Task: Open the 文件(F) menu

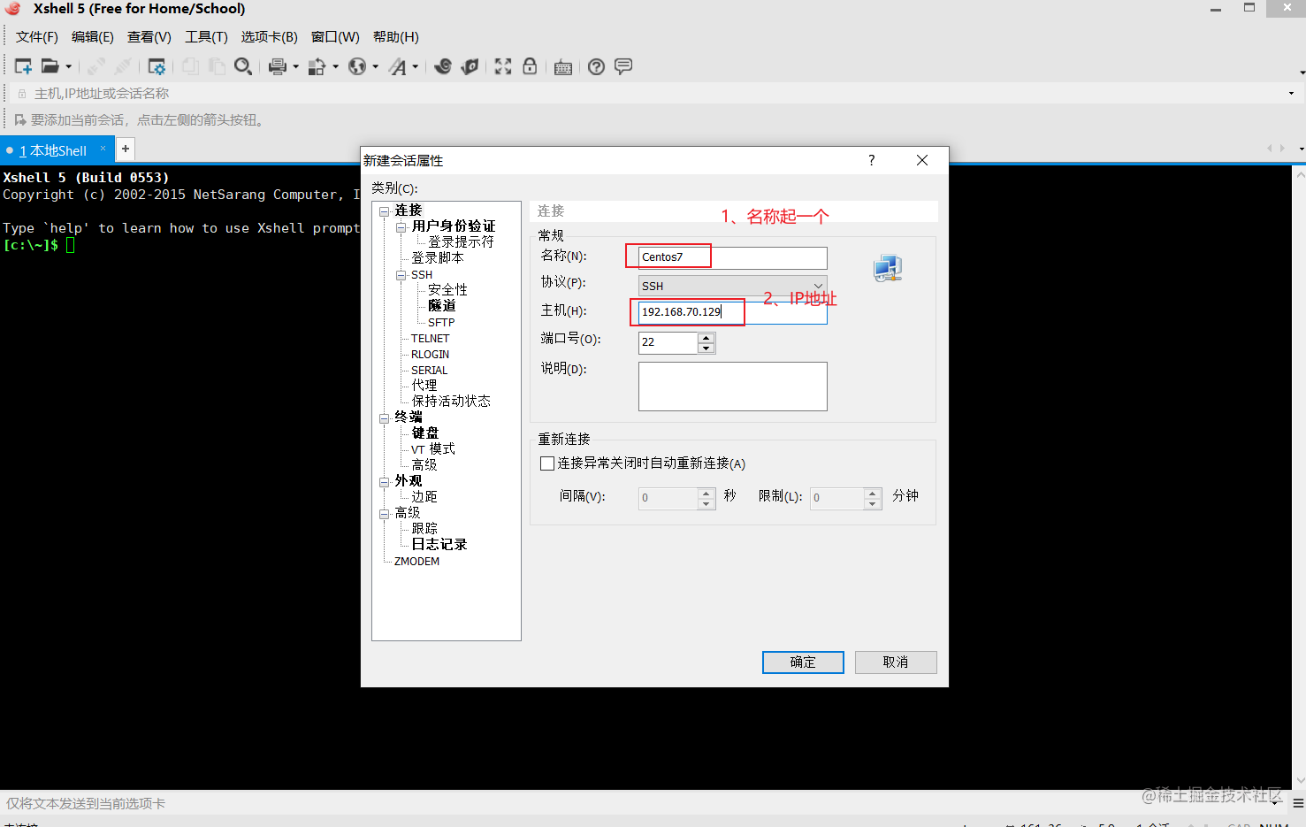Action: pos(37,37)
